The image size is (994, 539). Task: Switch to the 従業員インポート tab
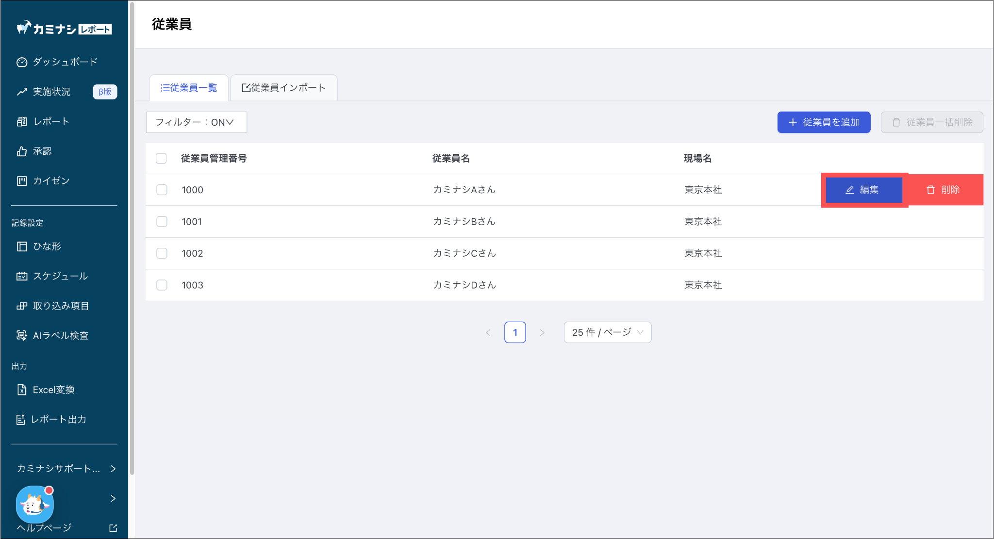[x=284, y=88]
